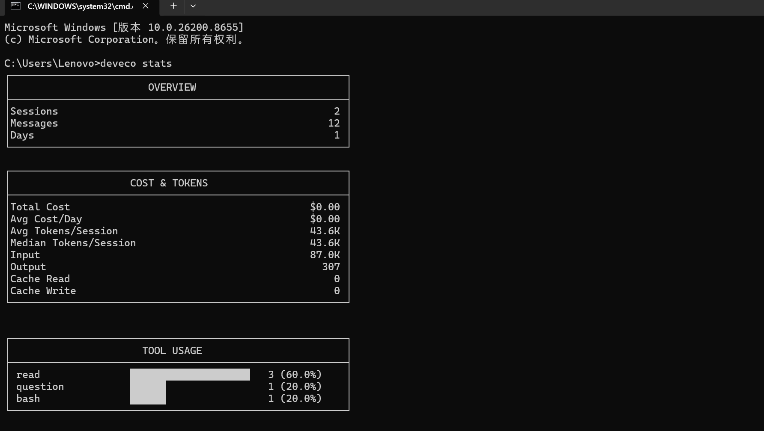Click the 'bash' tool name

point(28,399)
